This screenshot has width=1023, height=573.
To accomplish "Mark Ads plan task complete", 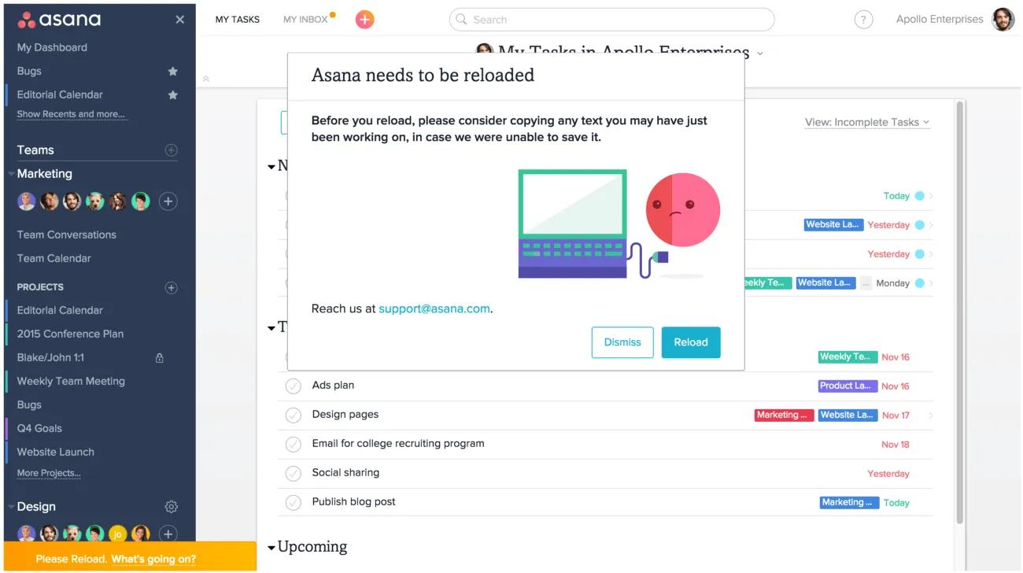I will point(294,386).
